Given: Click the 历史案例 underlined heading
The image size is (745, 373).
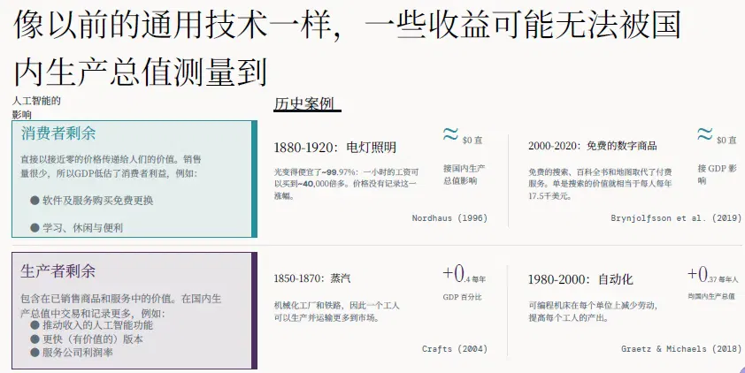Looking at the screenshot, I should pyautogui.click(x=307, y=104).
